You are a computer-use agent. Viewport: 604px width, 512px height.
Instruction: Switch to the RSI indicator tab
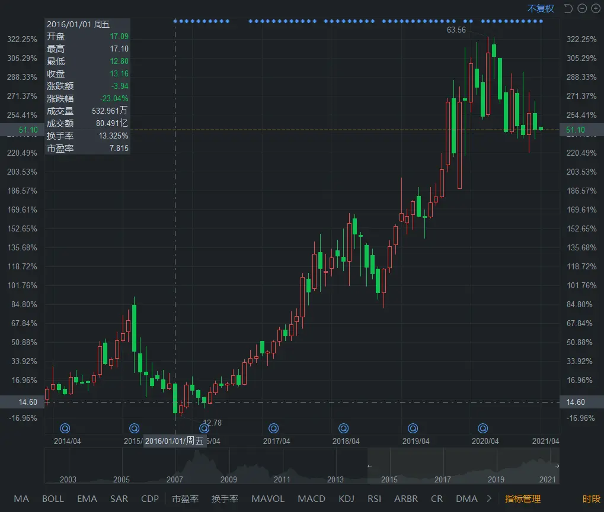coord(374,499)
